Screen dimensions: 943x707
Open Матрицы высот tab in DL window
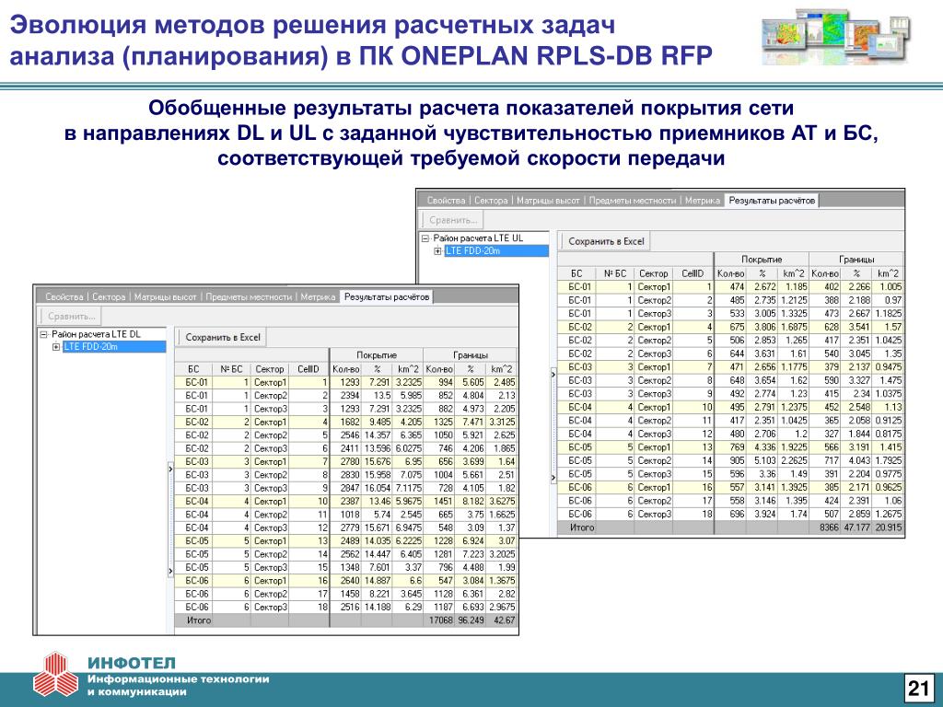coord(166,297)
